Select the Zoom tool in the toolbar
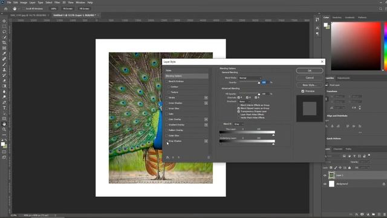This screenshot has width=387, height=218. [4, 130]
